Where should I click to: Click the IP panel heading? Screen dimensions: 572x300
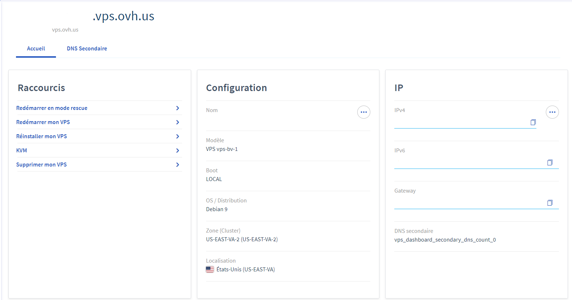click(x=399, y=88)
